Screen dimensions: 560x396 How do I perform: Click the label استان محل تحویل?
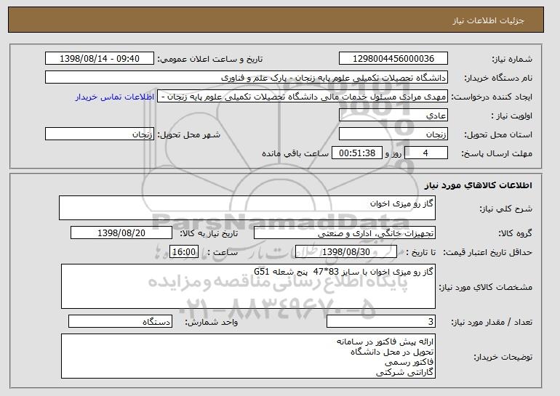pos(498,135)
